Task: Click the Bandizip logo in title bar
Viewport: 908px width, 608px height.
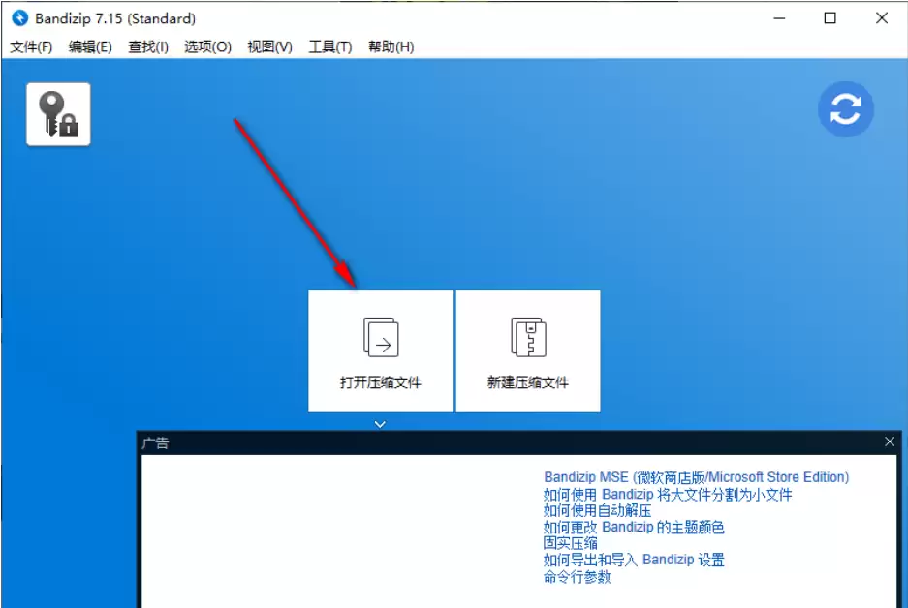Action: coord(19,18)
